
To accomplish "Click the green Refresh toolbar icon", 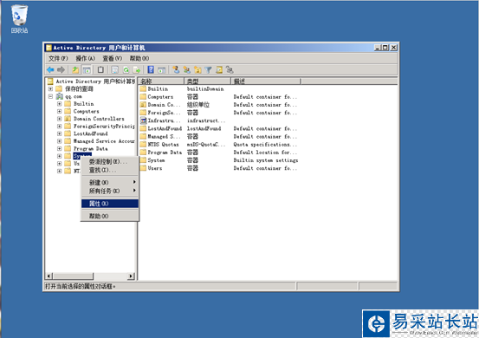I will [126, 70].
